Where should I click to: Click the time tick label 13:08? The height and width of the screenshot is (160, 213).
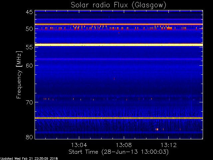click(x=124, y=145)
